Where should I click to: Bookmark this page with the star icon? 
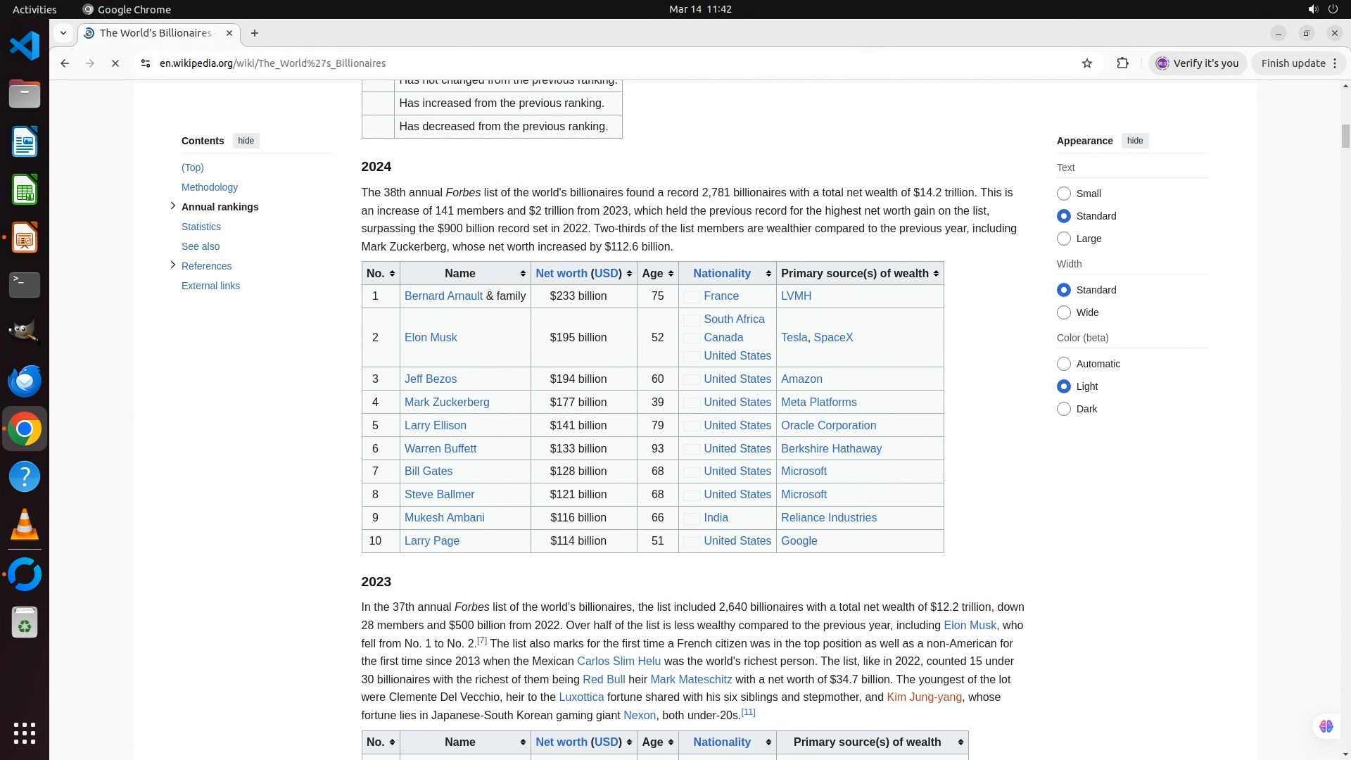pyautogui.click(x=1087, y=63)
